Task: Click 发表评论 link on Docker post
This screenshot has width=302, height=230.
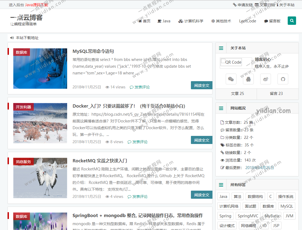Action: 140,142
